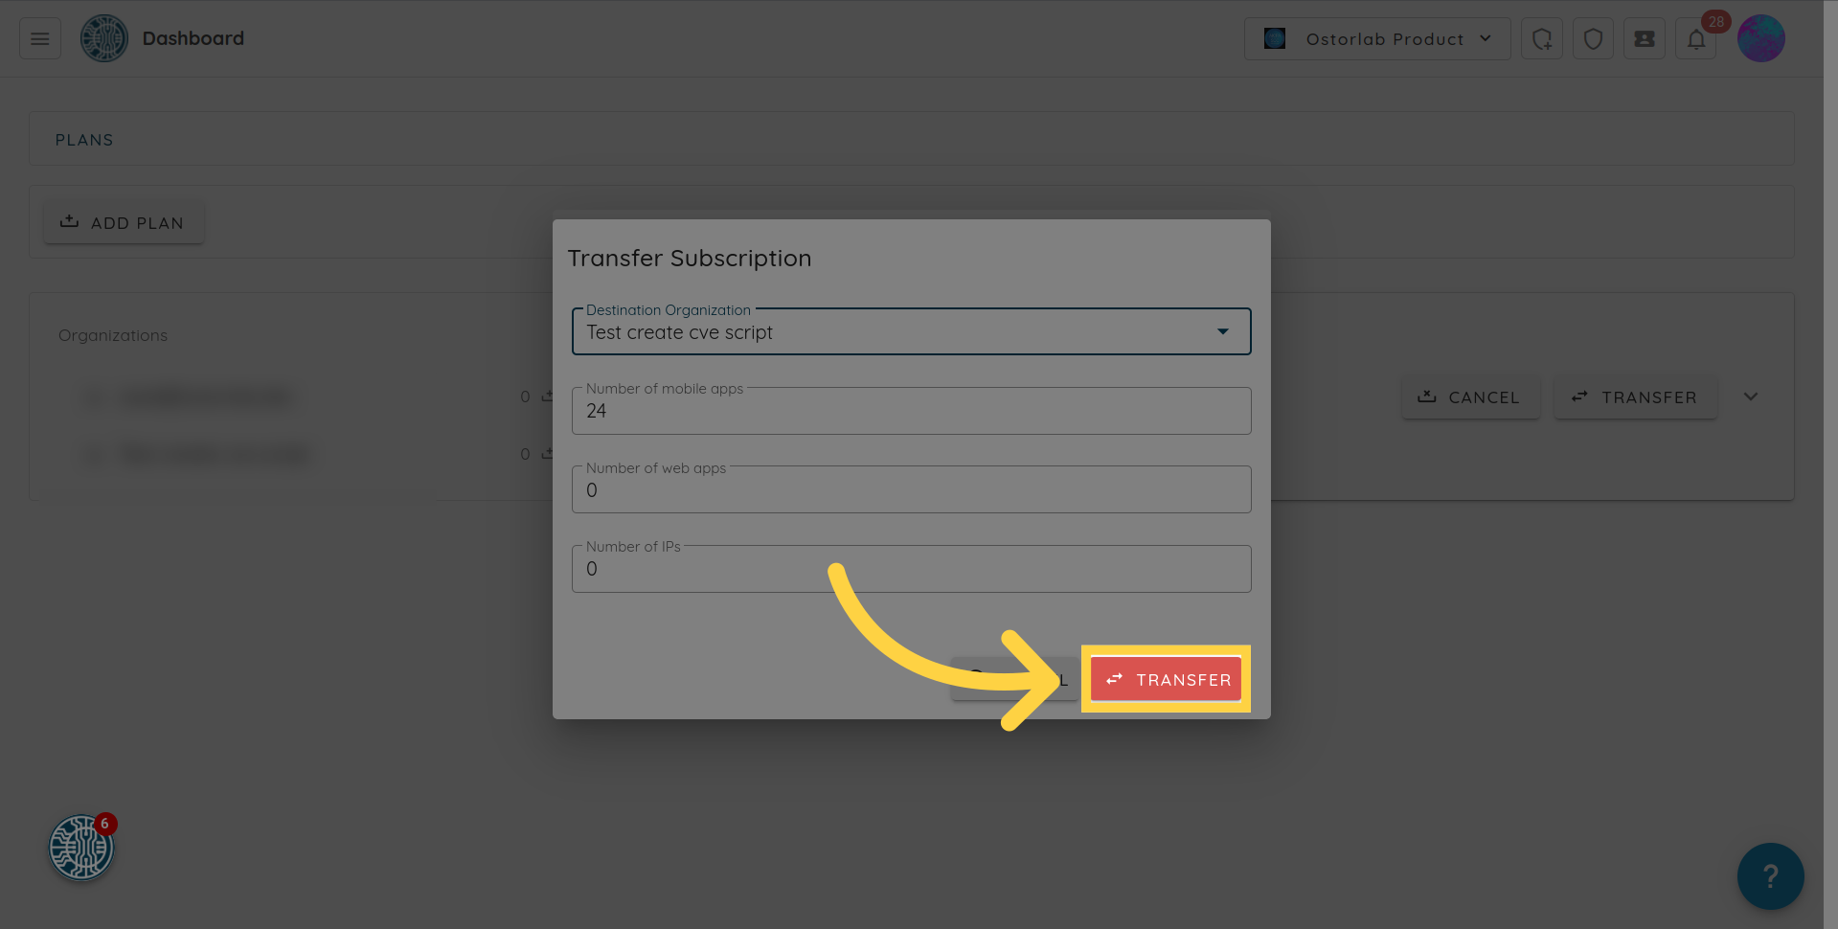
Task: Open the user avatar profile menu
Action: click(1760, 39)
